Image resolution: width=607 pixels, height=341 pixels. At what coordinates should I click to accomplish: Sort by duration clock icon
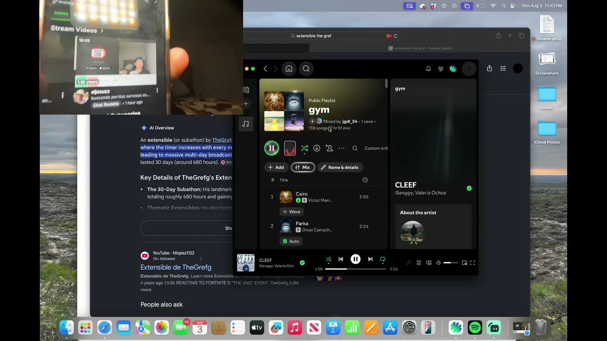[365, 180]
